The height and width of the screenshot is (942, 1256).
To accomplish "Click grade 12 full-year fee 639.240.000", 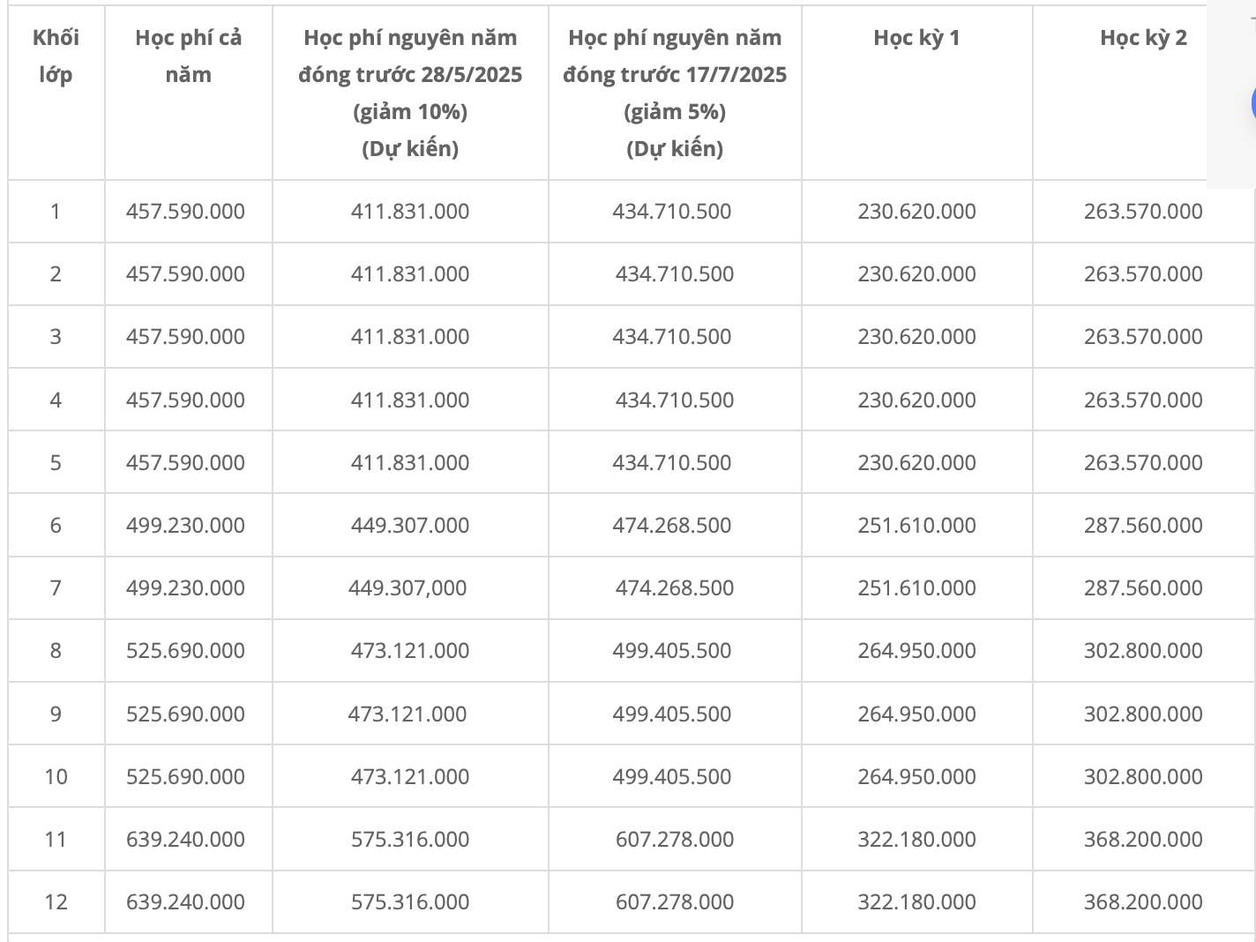I will tap(185, 902).
